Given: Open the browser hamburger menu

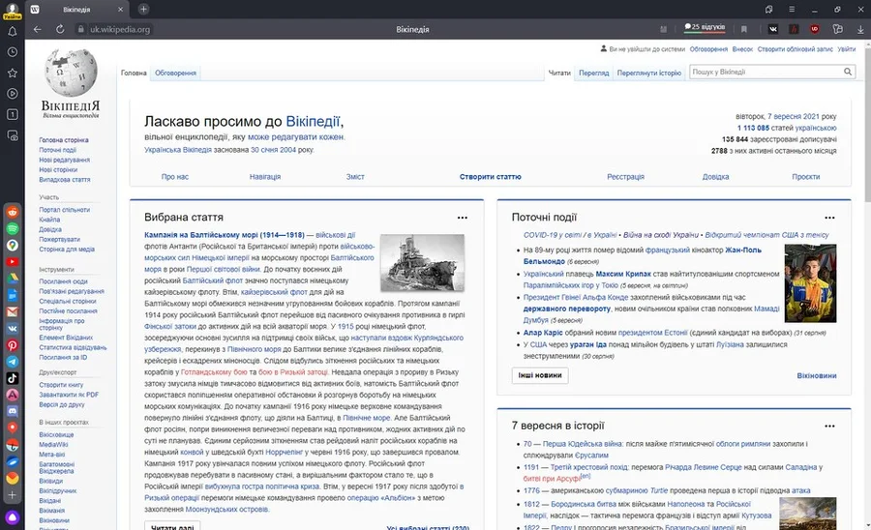Looking at the screenshot, I should [792, 10].
